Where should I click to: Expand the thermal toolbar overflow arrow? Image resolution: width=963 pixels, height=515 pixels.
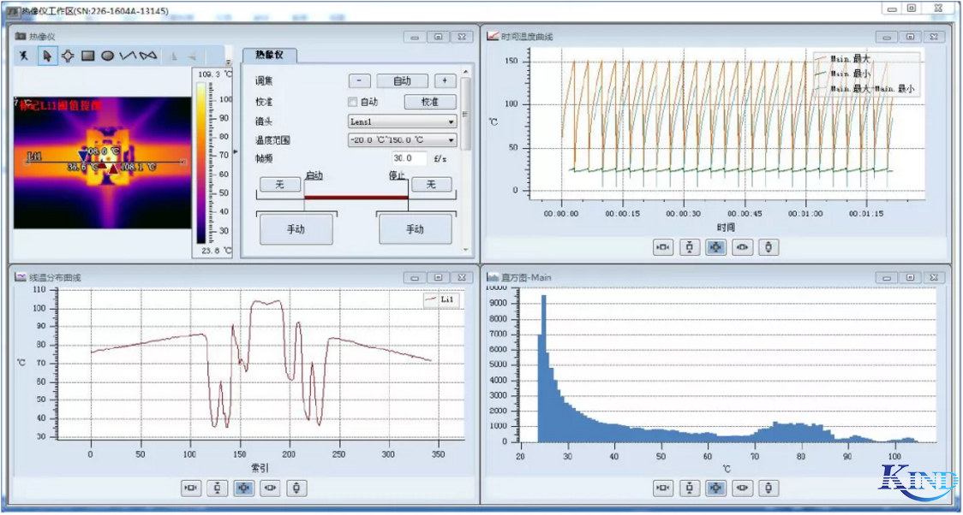point(228,62)
